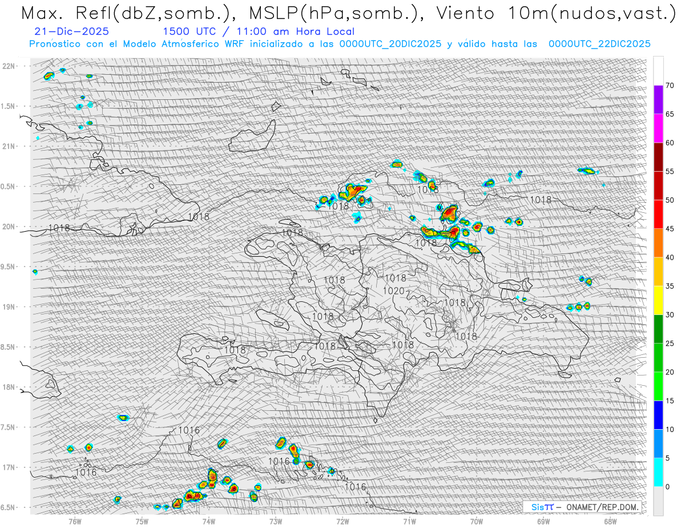Click the colorbar label '20'
Image resolution: width=685 pixels, height=529 pixels.
click(x=670, y=372)
